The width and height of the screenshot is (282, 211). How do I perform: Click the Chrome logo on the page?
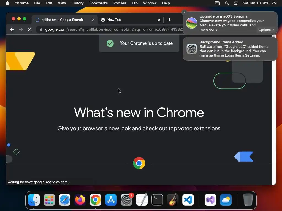pos(139,163)
